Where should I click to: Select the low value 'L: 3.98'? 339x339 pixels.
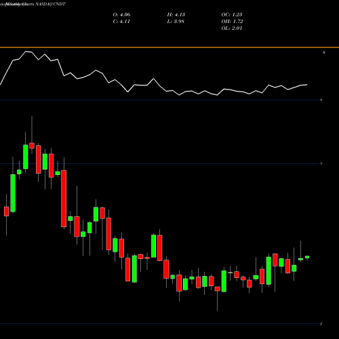coord(176,22)
